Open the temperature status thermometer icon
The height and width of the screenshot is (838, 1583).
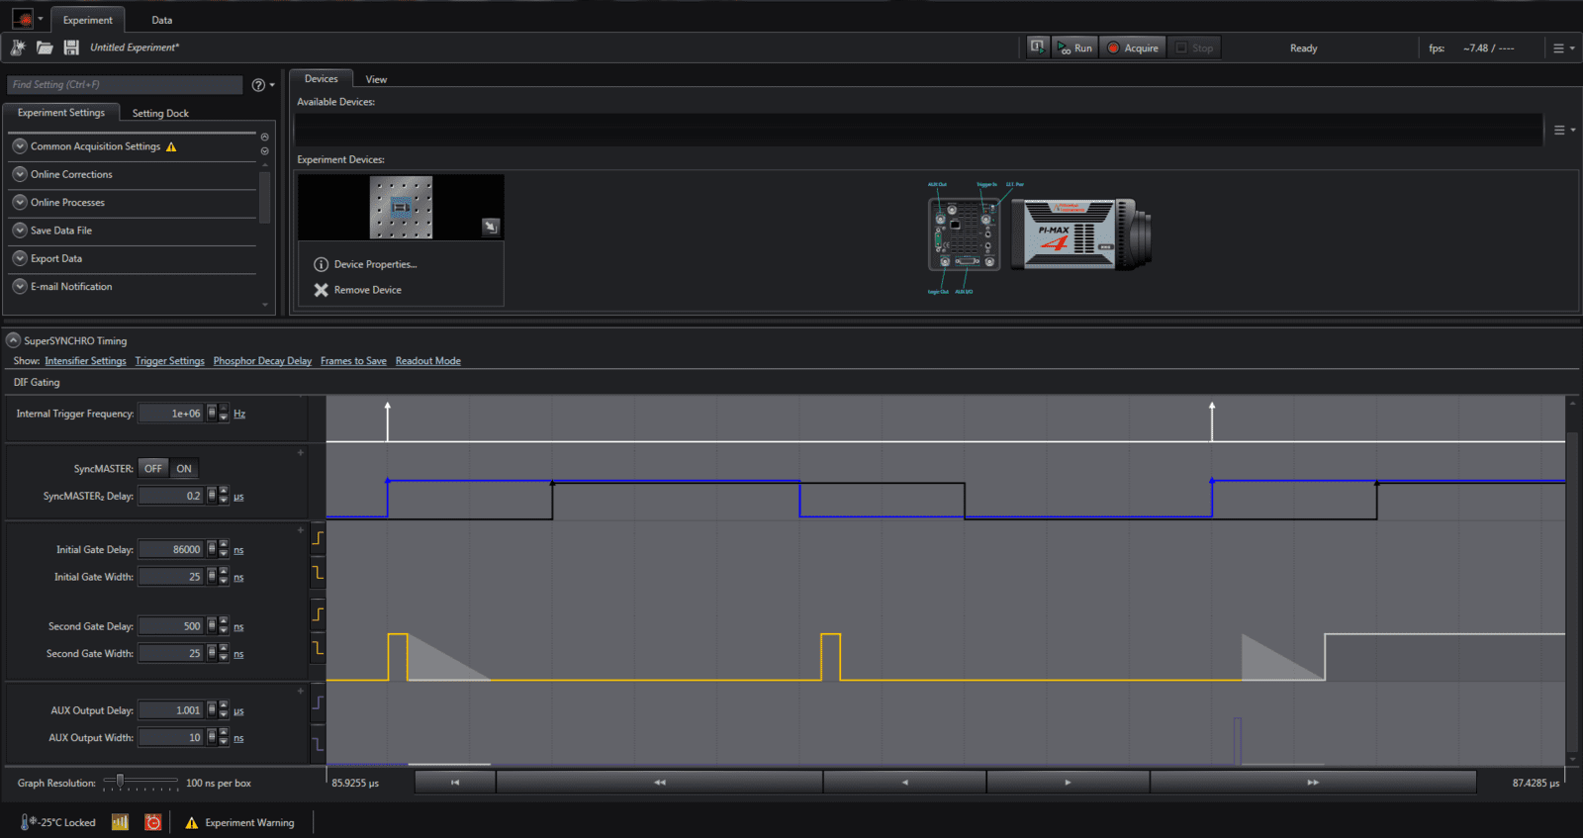pos(27,822)
